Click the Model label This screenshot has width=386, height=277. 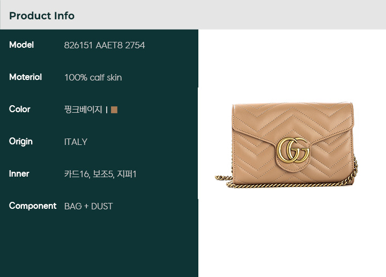coord(21,45)
